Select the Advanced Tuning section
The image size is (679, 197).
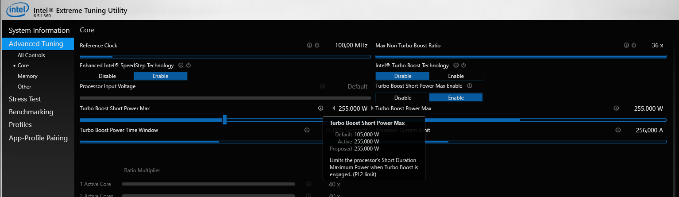(38, 43)
